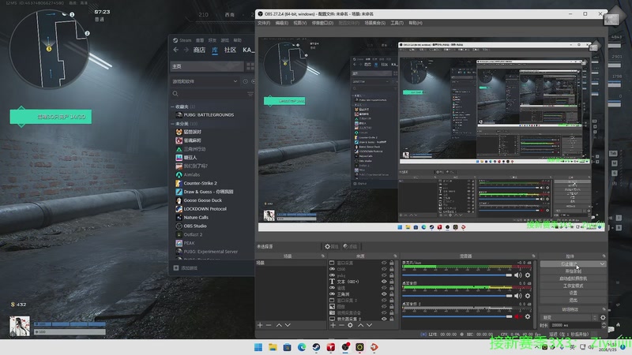The width and height of the screenshot is (632, 355).
Task: Mute the first audio mixer channel speaker
Action: (518, 275)
